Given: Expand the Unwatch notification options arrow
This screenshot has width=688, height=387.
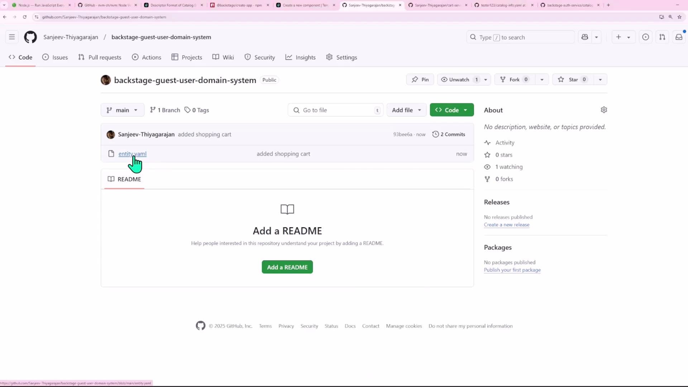Looking at the screenshot, I should point(486,80).
